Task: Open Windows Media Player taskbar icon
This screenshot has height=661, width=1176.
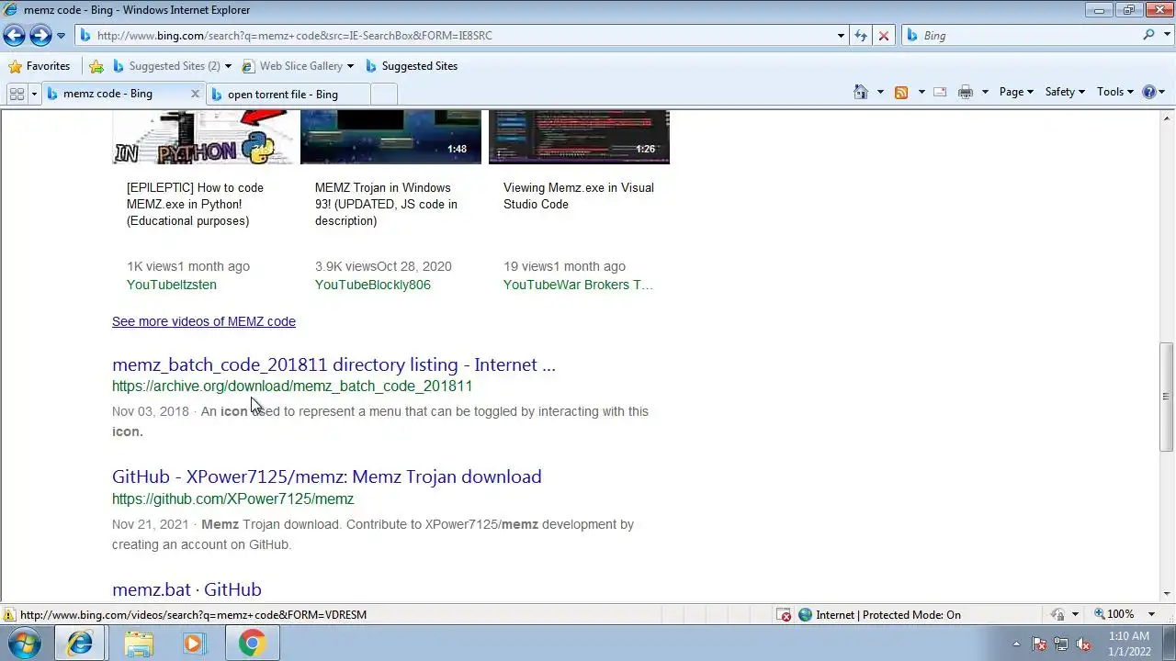Action: [194, 644]
